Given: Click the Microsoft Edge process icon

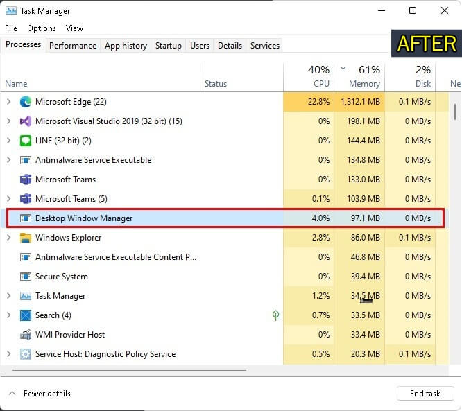Looking at the screenshot, I should (26, 102).
